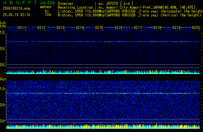Select the 'Receiving Location' Aomori City line
The height and width of the screenshot is (132, 203).
click(x=127, y=7)
